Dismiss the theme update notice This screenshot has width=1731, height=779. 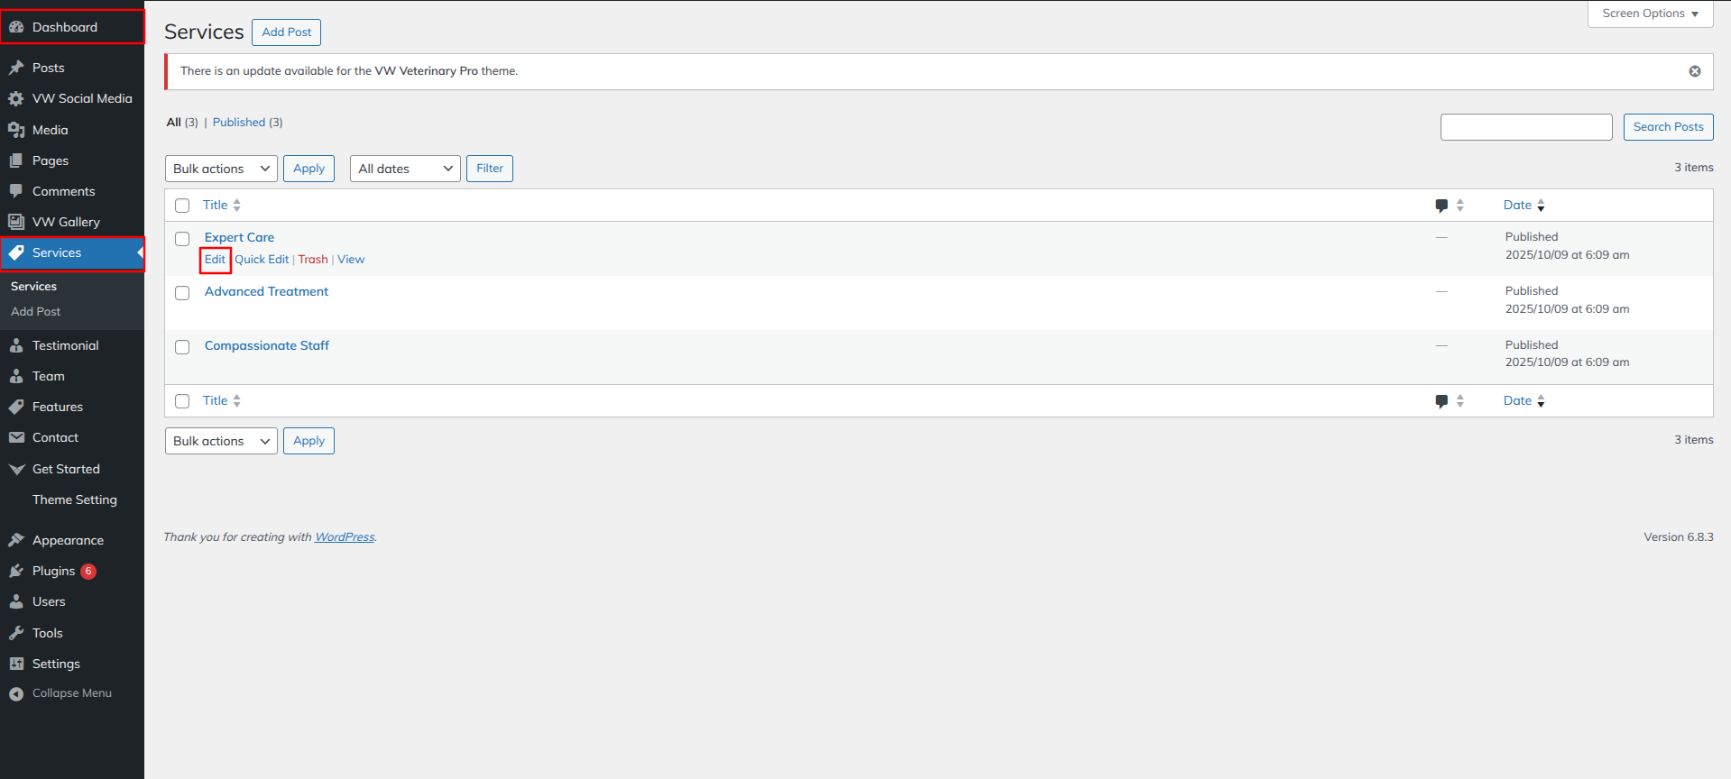coord(1695,71)
